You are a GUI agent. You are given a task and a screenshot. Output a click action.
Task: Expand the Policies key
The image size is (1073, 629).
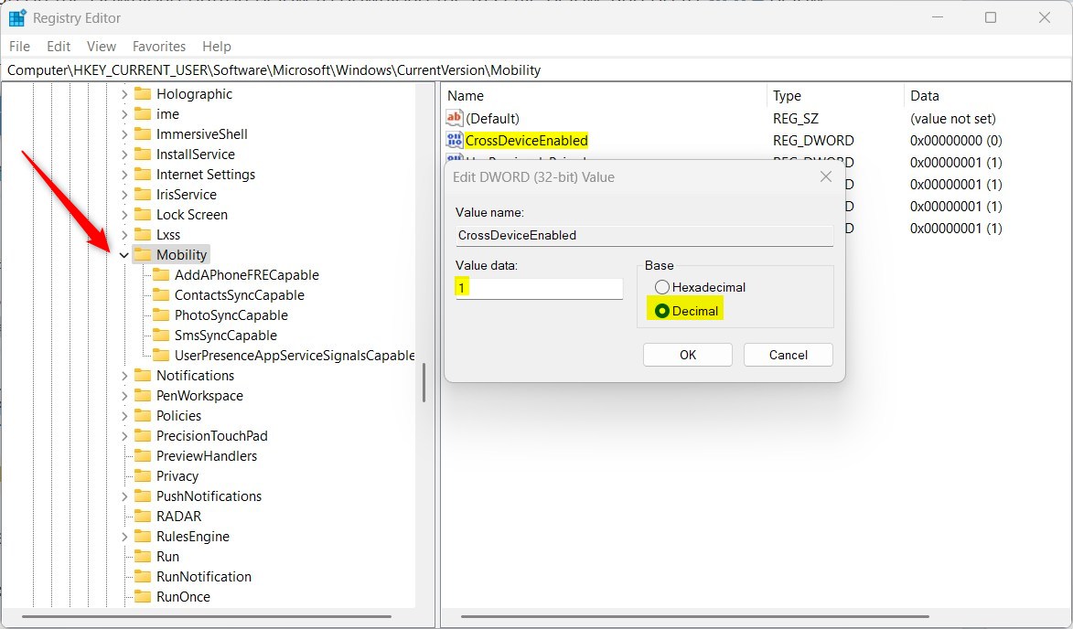(123, 415)
